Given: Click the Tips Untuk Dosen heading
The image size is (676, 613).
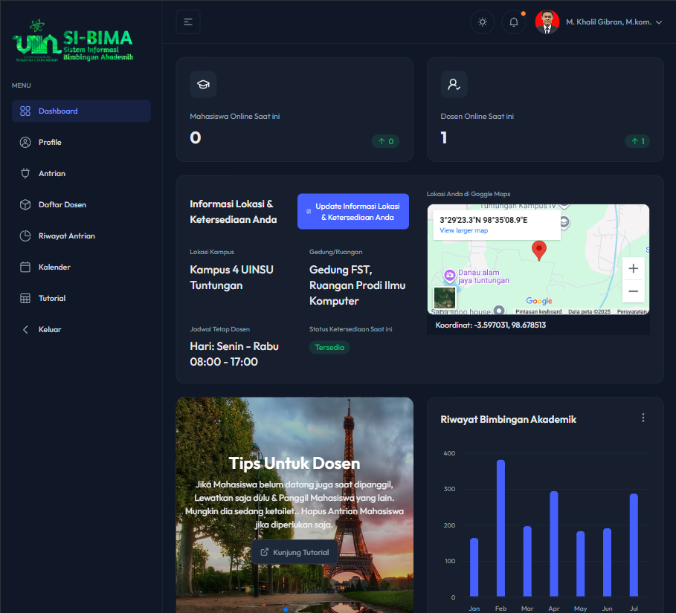Looking at the screenshot, I should tap(294, 464).
